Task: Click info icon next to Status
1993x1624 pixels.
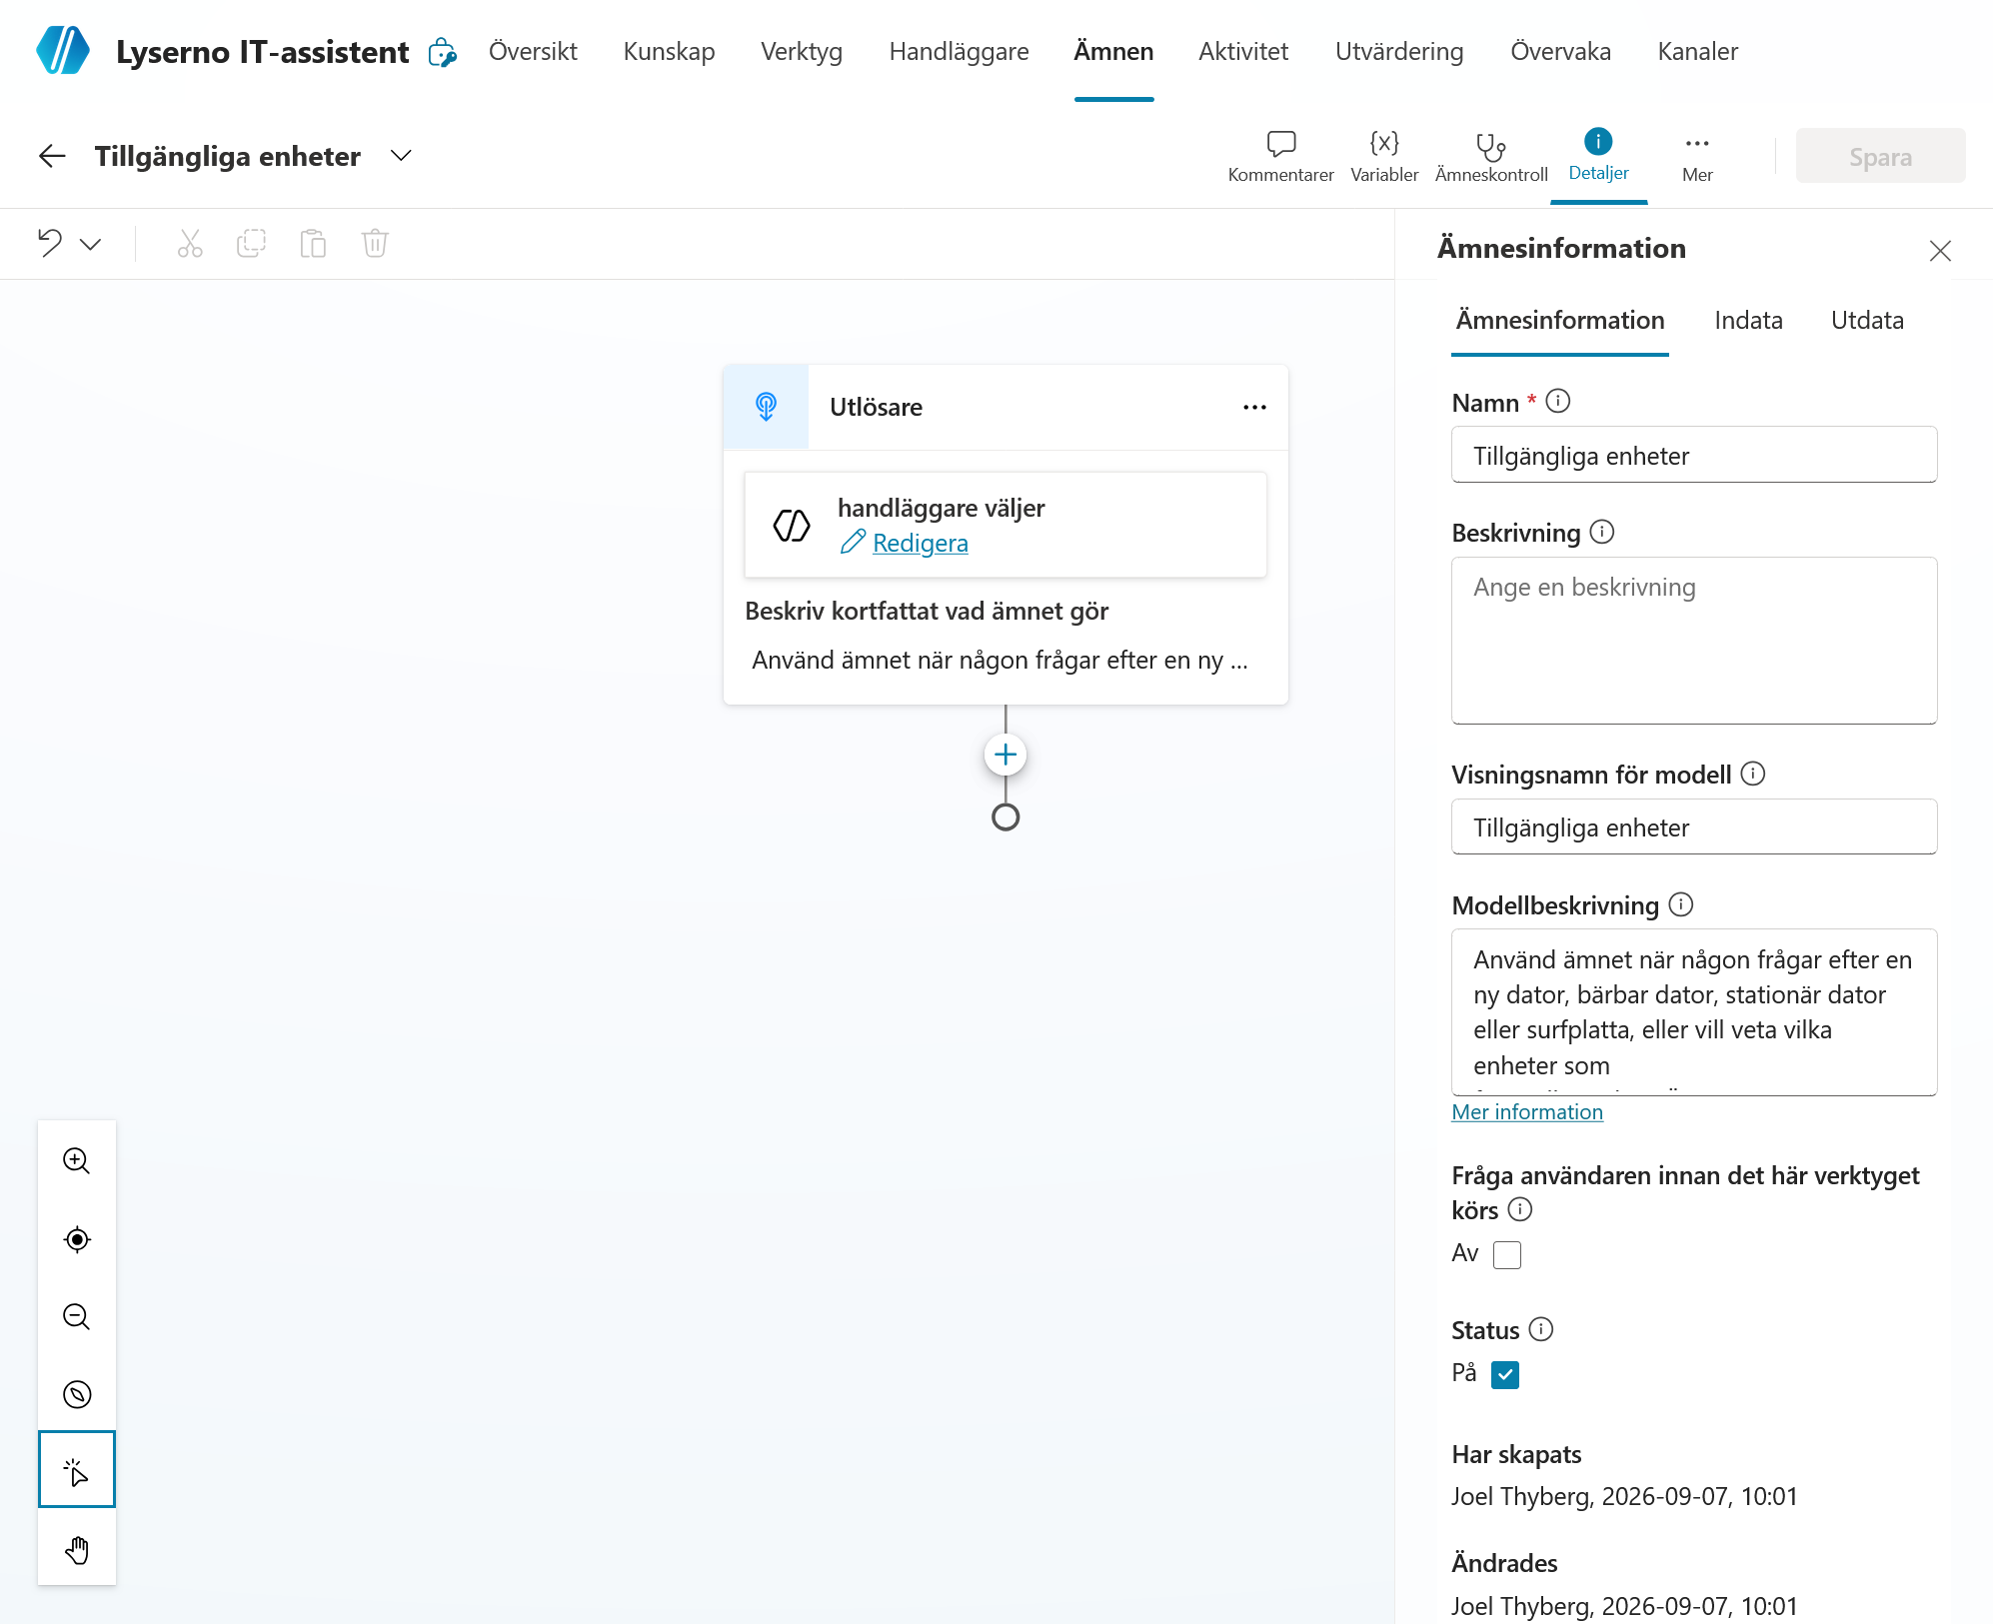Action: (1541, 1329)
